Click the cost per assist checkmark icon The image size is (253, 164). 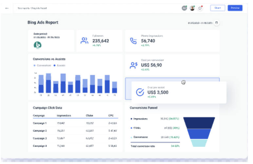coord(140,92)
